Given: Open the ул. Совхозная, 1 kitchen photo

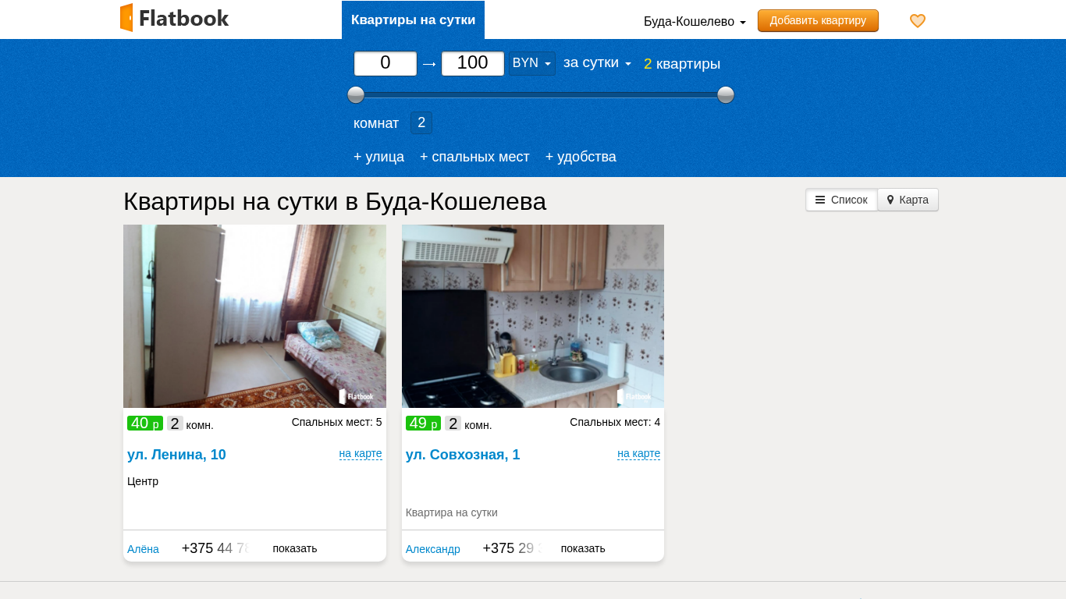Looking at the screenshot, I should click(533, 316).
